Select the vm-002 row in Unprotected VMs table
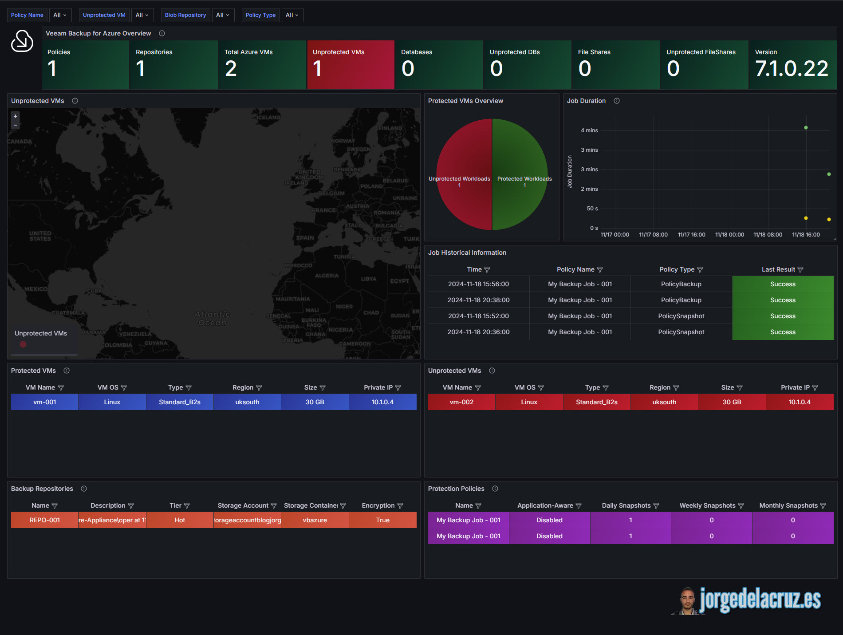This screenshot has width=843, height=635. (x=461, y=402)
